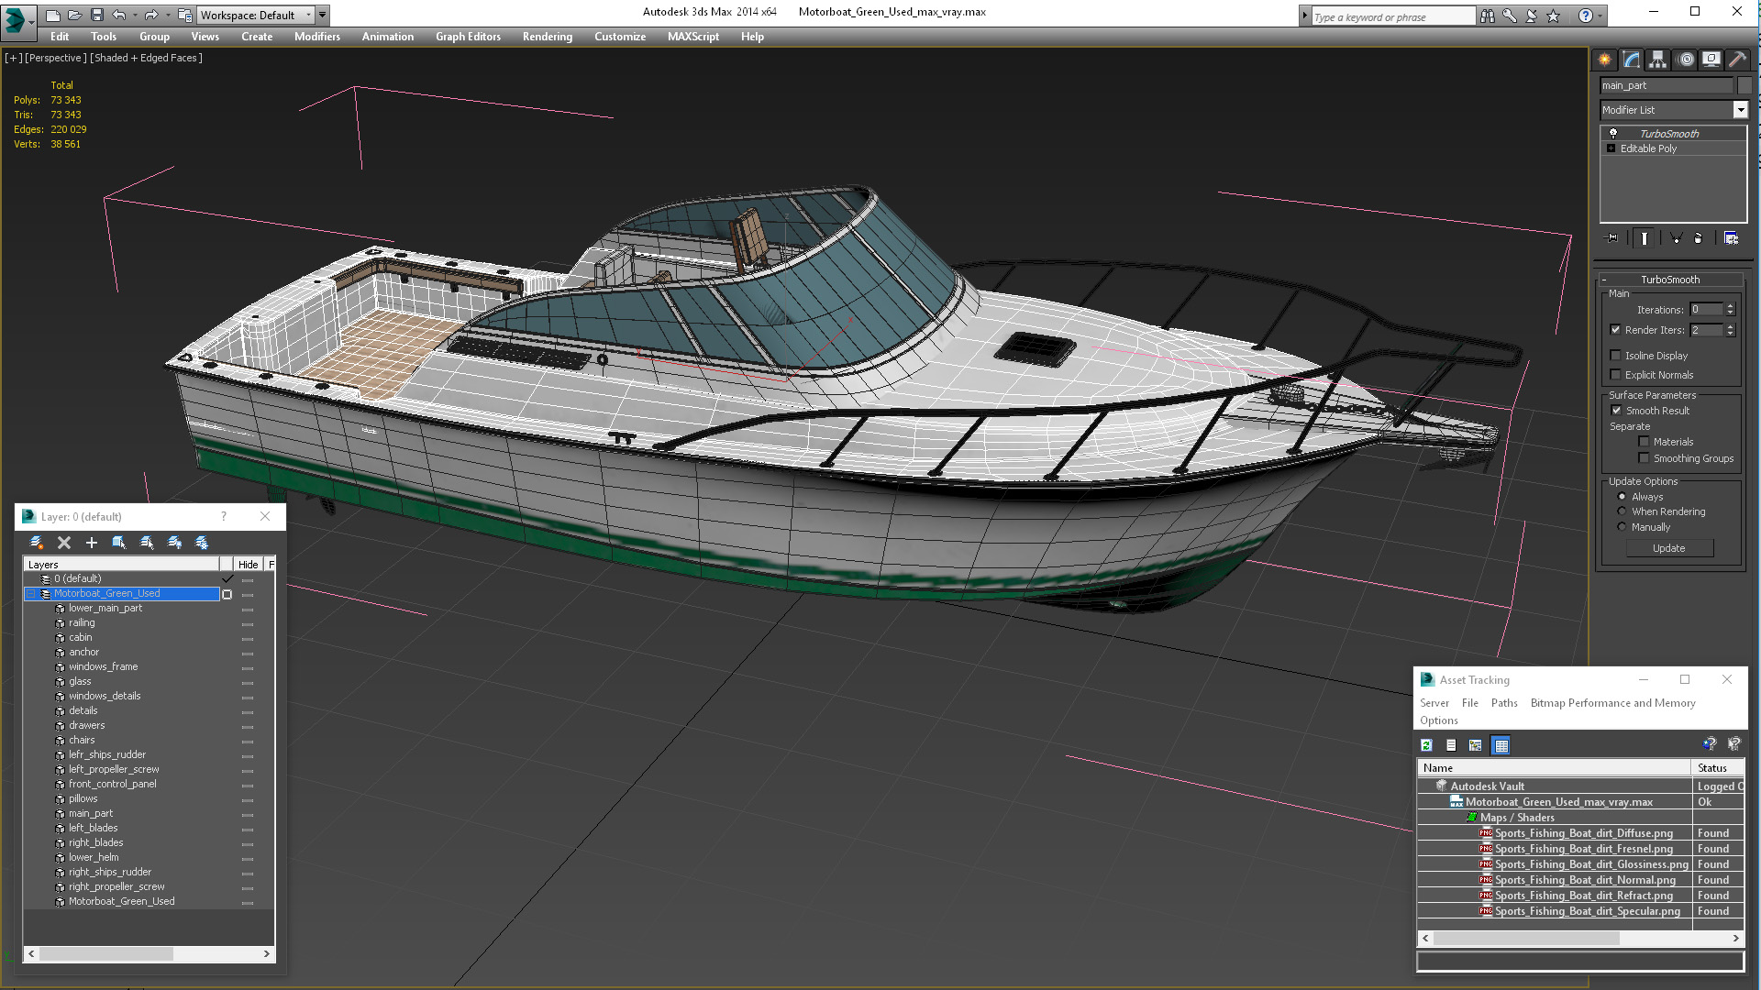Toggle the Render Iters checkbox
The height and width of the screenshot is (990, 1761).
[x=1616, y=330]
